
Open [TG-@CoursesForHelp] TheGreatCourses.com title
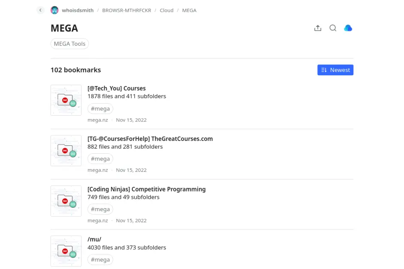coord(150,139)
